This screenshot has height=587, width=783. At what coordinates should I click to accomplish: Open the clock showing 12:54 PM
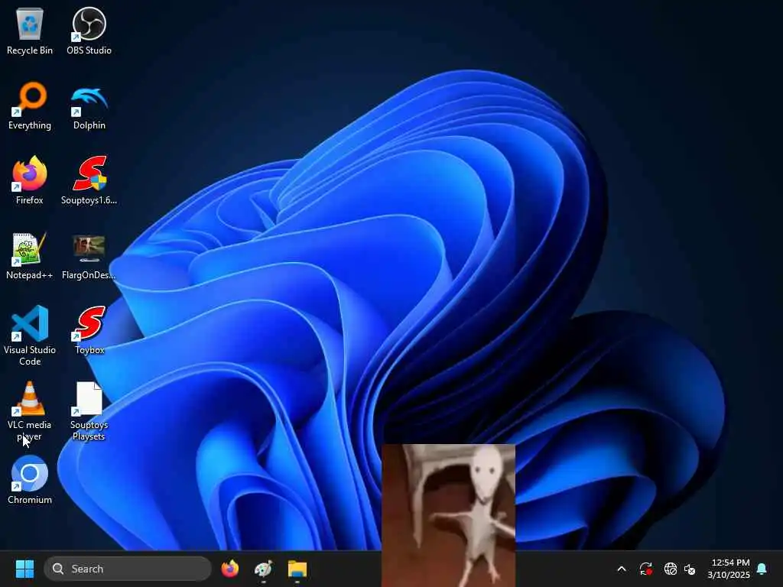point(729,569)
